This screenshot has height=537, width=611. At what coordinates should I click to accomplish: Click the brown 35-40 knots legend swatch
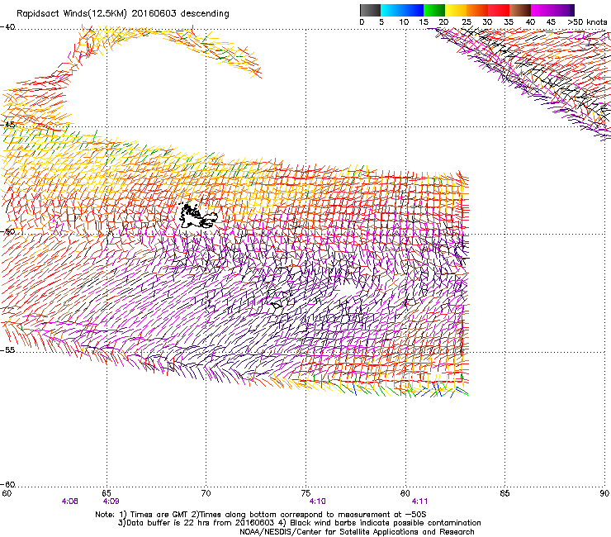coord(520,10)
